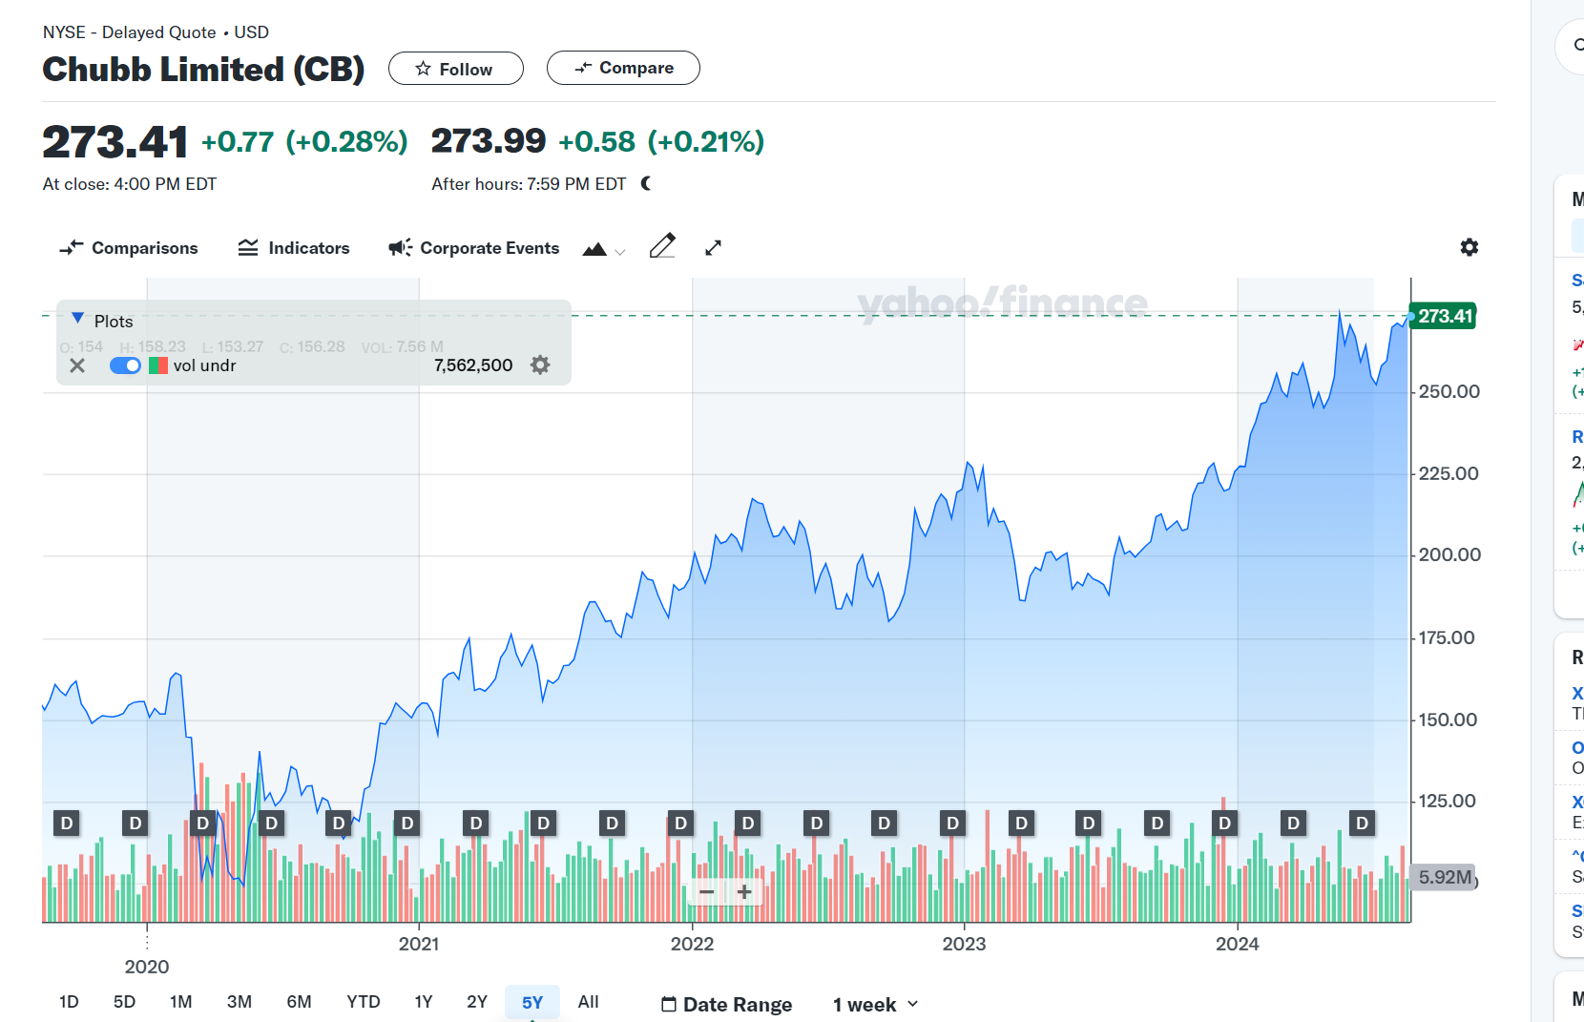The height and width of the screenshot is (1022, 1584).
Task: Click the Corporate Events megaphone icon
Action: [x=400, y=248]
